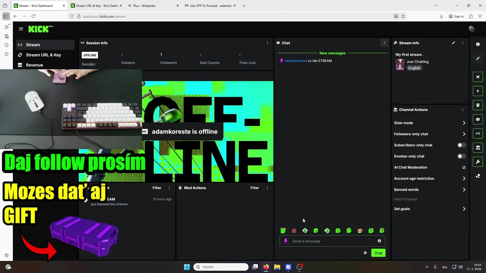Click the Send a message field

click(x=332, y=241)
